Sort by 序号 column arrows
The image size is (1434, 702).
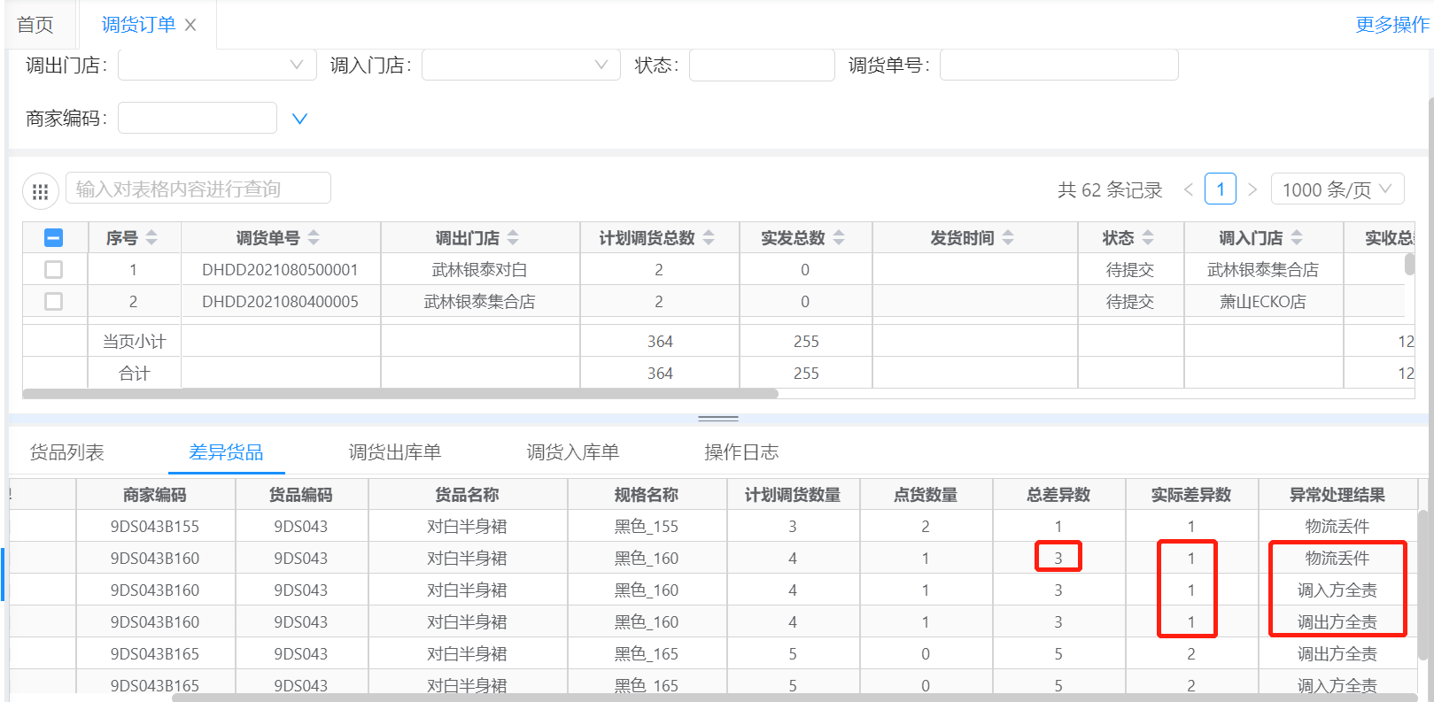pos(151,238)
